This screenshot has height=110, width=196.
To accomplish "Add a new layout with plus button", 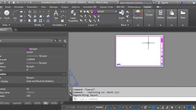I will click(62, 103).
